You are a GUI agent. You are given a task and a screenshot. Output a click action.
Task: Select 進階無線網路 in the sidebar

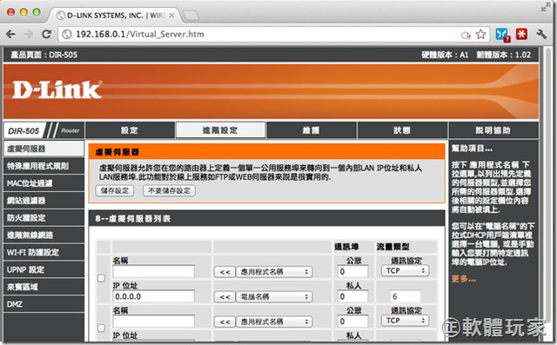[x=44, y=236]
